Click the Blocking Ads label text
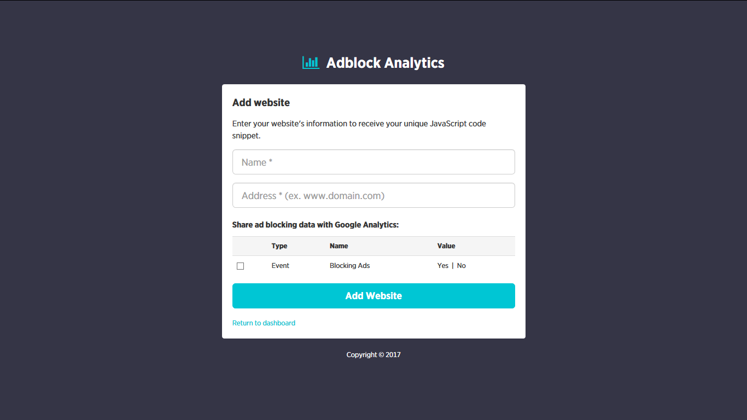 349,266
